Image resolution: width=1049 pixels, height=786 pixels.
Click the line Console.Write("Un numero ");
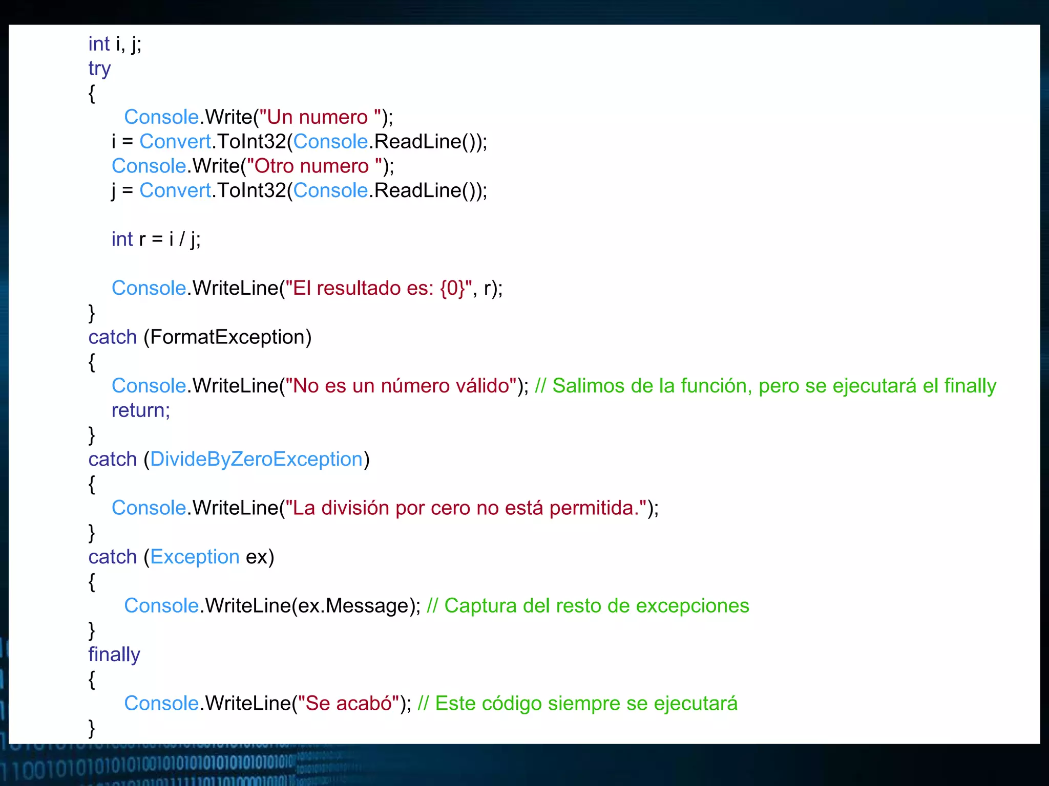(259, 117)
